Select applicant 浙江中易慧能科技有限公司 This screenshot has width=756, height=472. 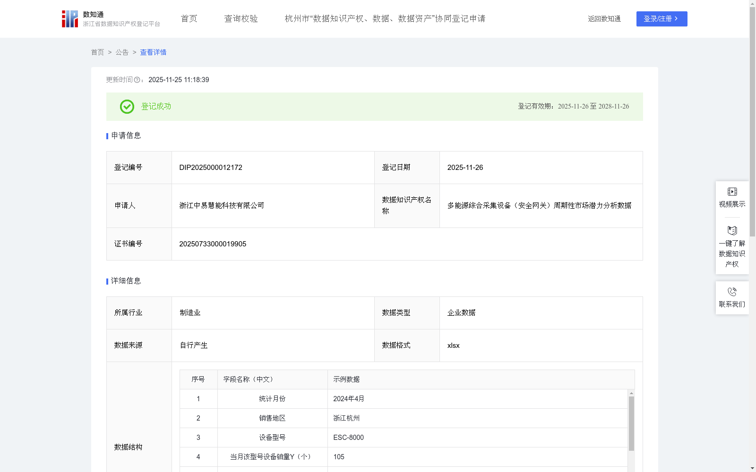pos(222,206)
